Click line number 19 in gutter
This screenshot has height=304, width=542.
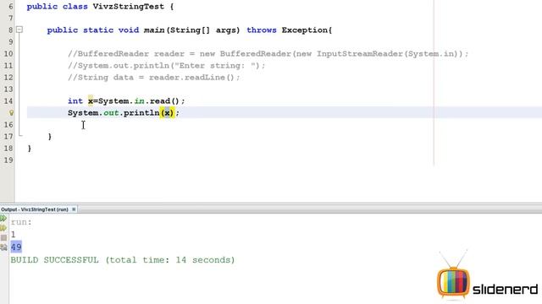(8, 160)
